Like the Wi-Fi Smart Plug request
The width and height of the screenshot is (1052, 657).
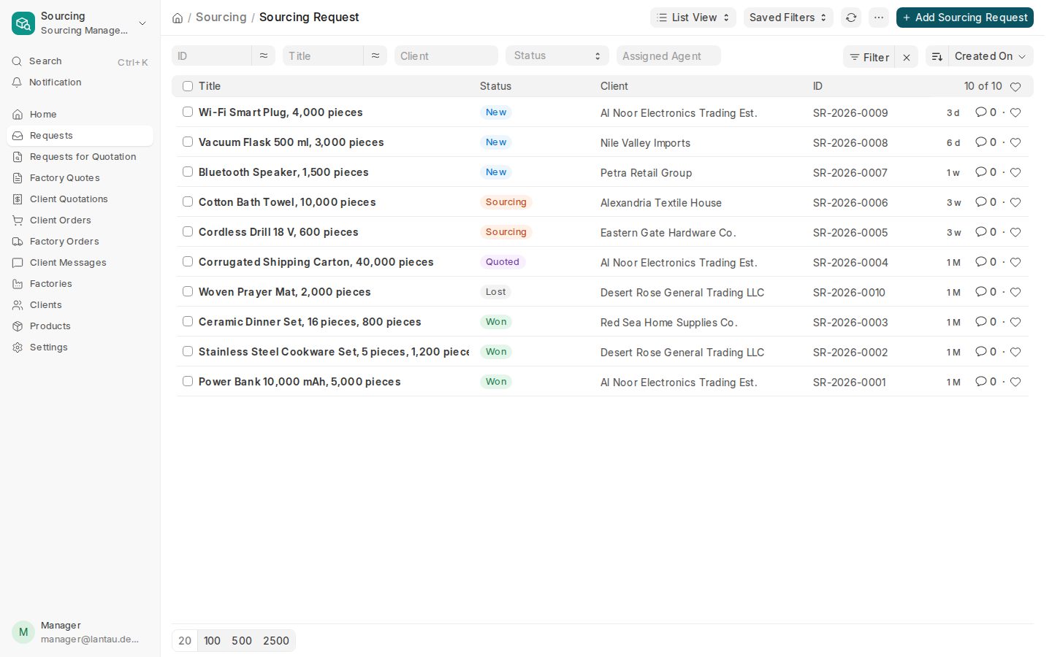click(x=1015, y=112)
